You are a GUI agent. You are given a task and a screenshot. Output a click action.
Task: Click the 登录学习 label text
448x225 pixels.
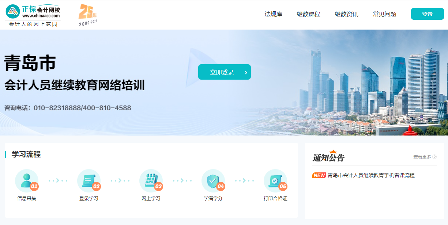[89, 198]
